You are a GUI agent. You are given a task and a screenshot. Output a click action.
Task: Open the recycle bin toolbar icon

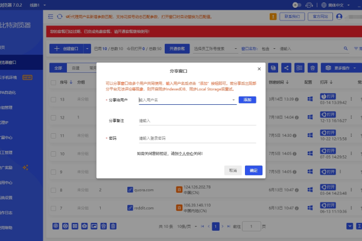(x=313, y=68)
